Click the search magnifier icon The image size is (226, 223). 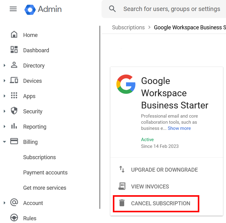[112, 9]
